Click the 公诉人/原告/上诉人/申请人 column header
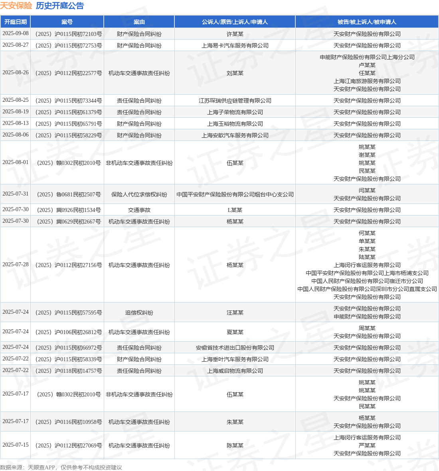Screen dimensions: 439x471 (235, 22)
